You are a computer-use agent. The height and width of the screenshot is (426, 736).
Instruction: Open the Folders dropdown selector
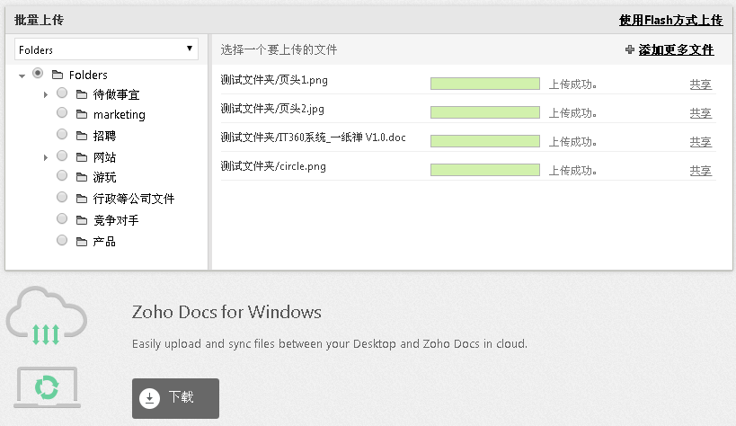click(106, 49)
